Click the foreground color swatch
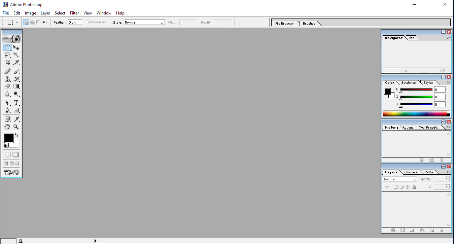 click(x=9, y=138)
